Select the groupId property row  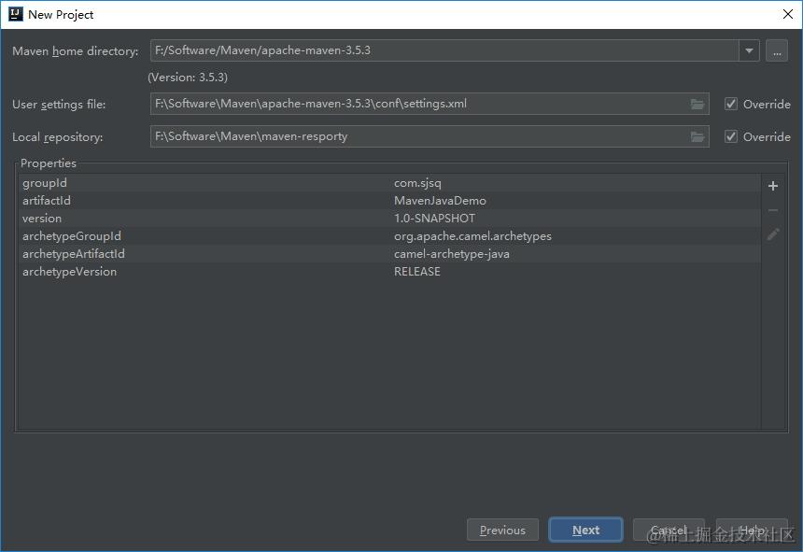[x=389, y=183]
